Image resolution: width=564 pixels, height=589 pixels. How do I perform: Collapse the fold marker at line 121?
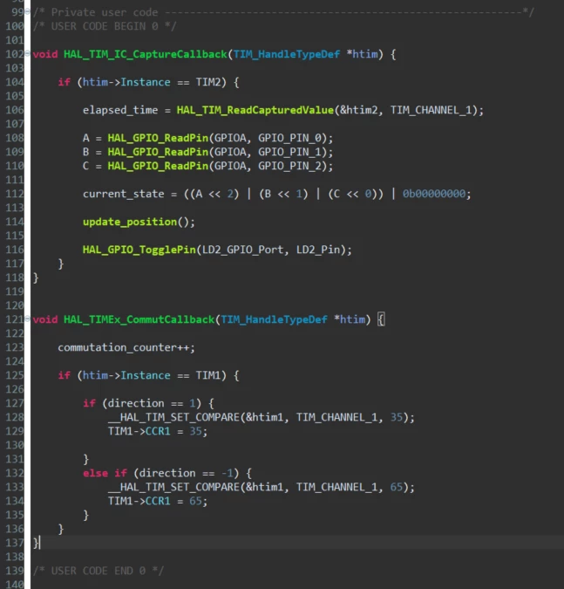(27, 318)
